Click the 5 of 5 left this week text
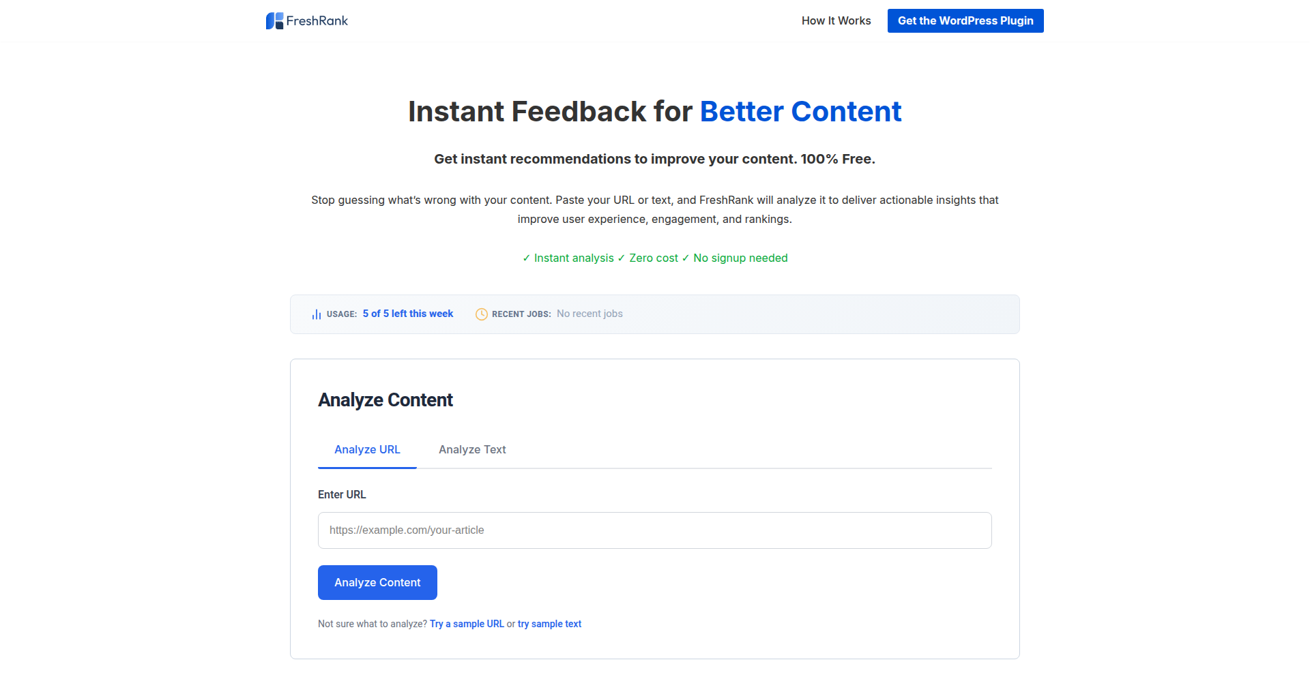The width and height of the screenshot is (1310, 677). coord(408,314)
